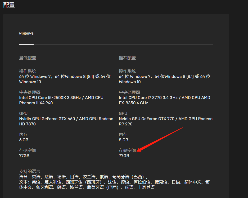The height and width of the screenshot is (198, 248).
Task: Click the 最低配置 column heading
Action: point(28,58)
